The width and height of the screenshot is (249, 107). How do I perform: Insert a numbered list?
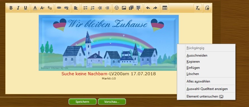click(x=93, y=8)
